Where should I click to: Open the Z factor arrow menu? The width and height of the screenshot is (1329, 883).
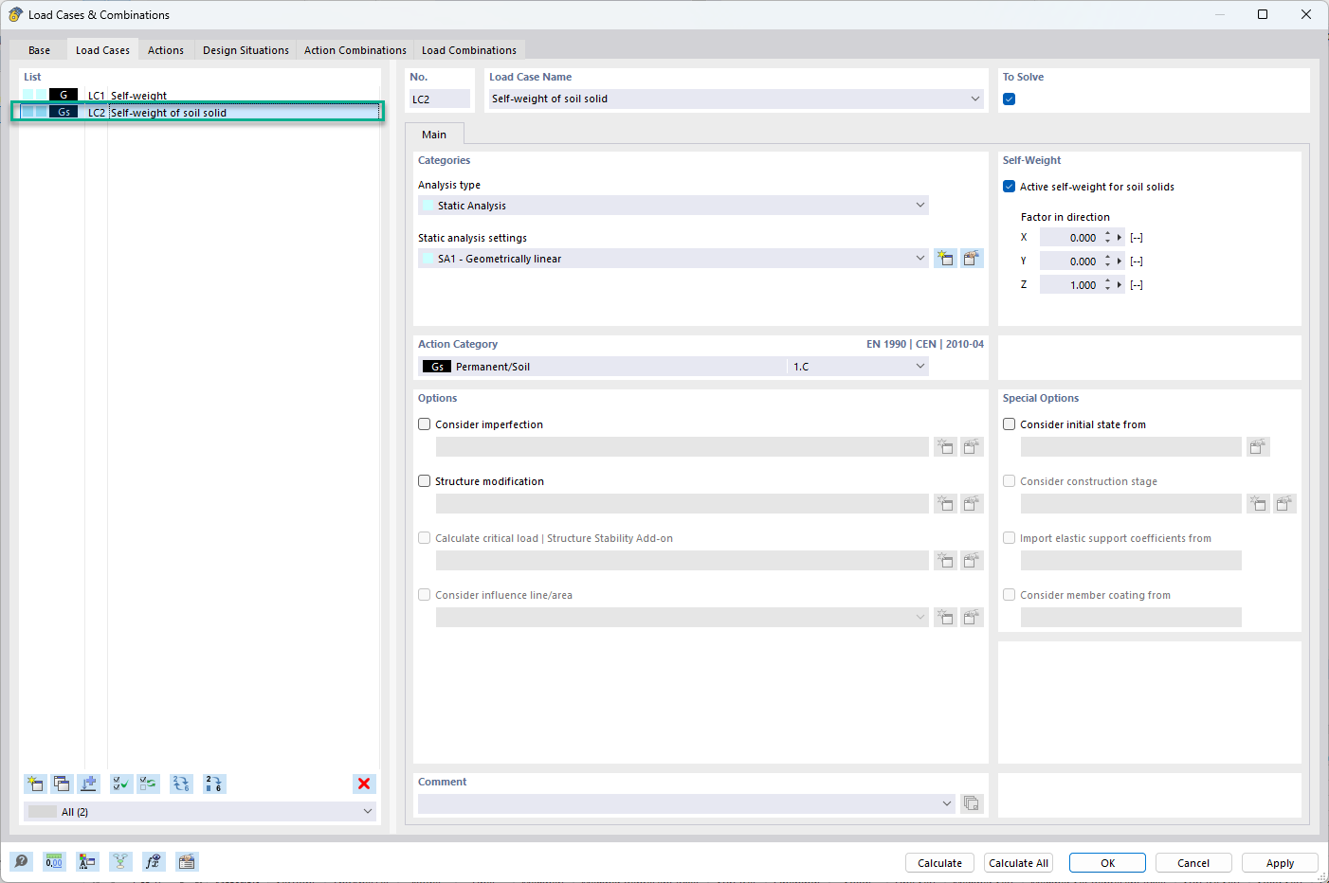tap(1120, 285)
